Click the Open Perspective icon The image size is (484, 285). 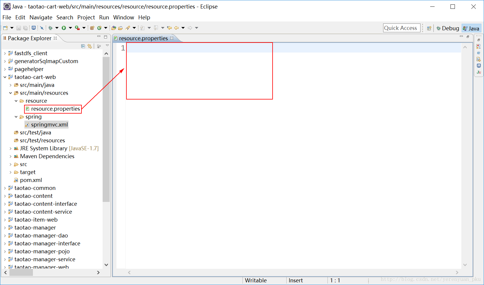pyautogui.click(x=429, y=28)
